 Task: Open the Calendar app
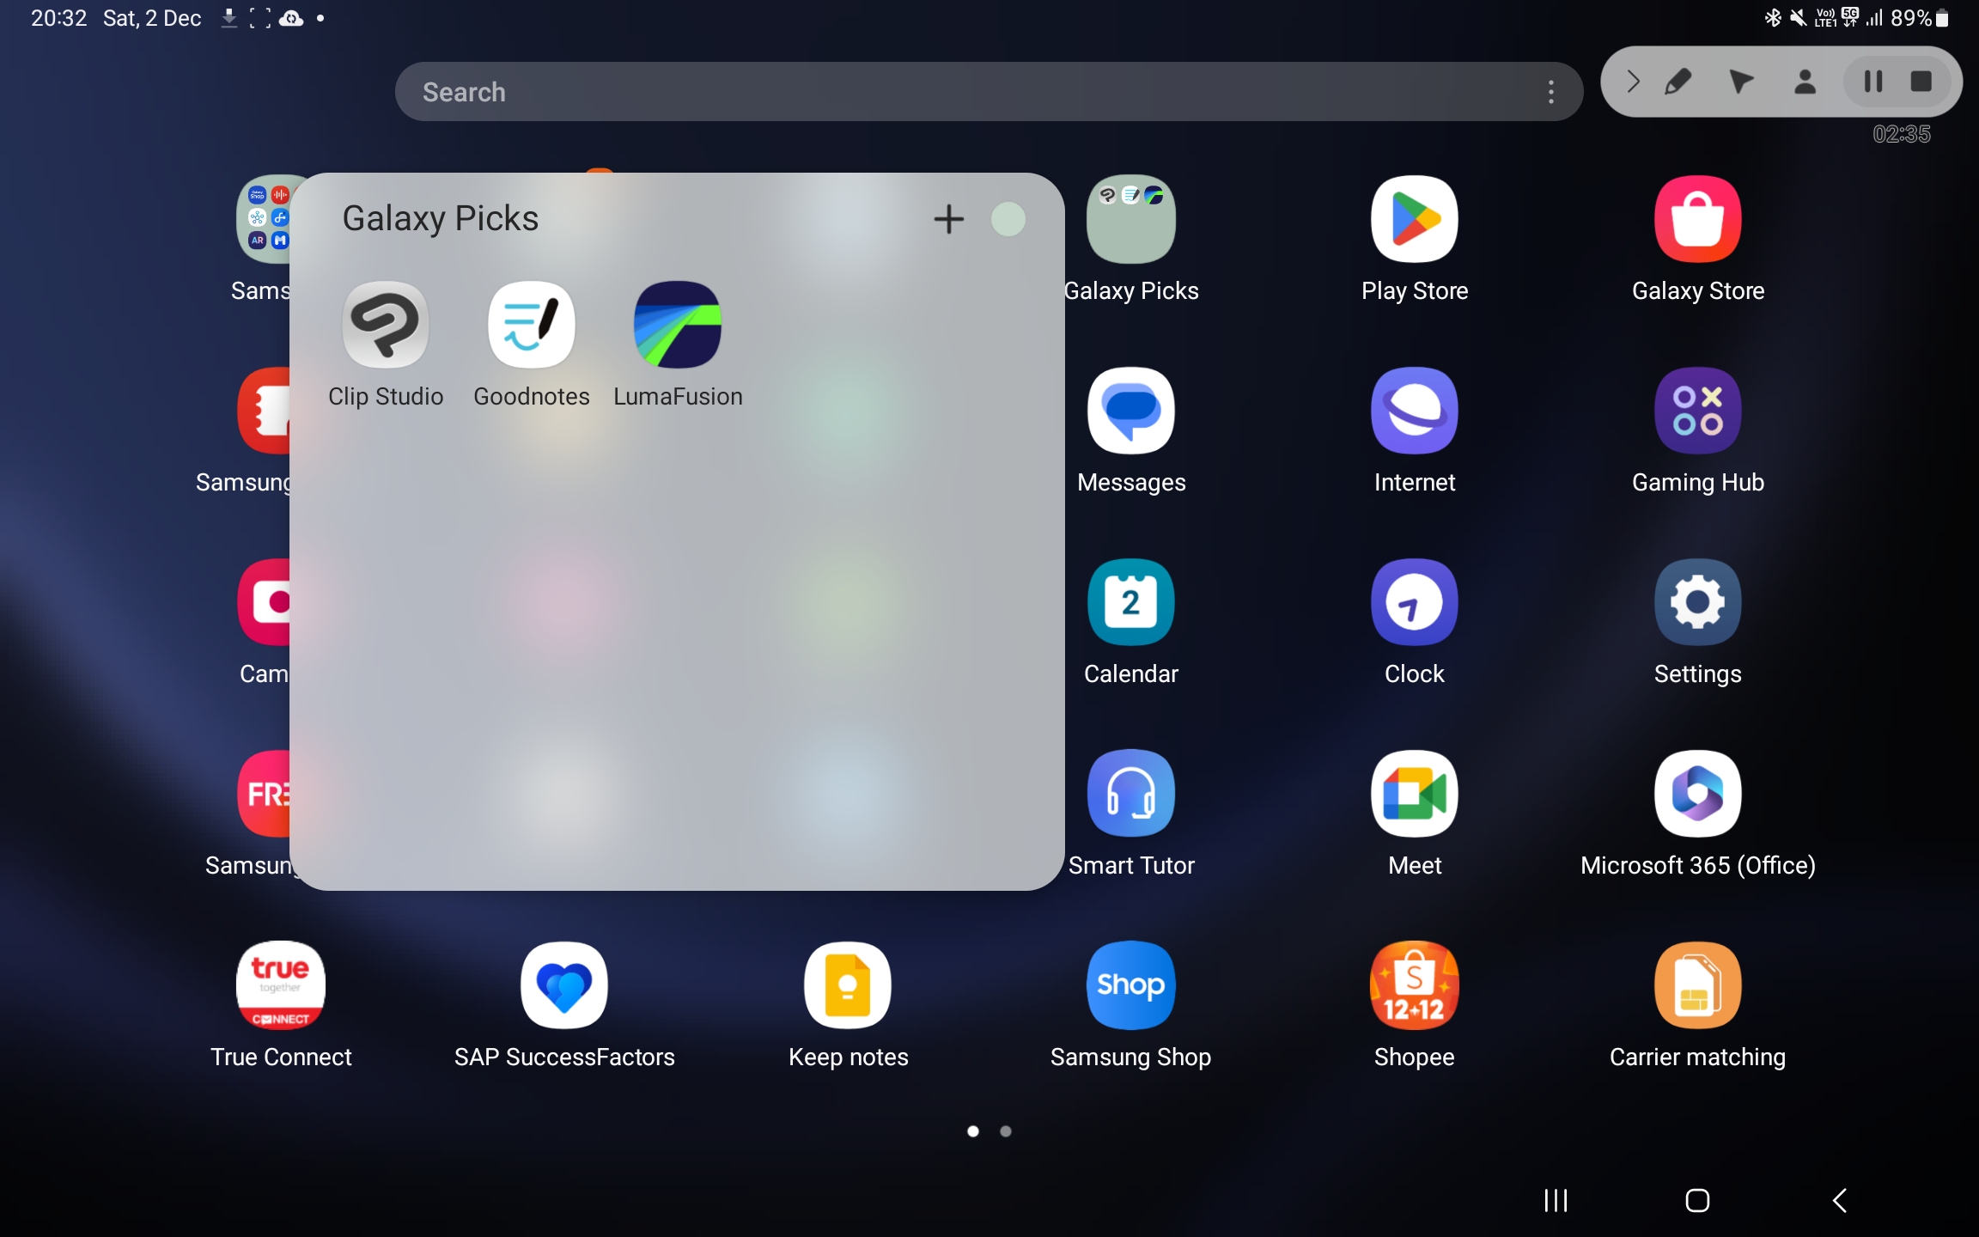[x=1131, y=602]
